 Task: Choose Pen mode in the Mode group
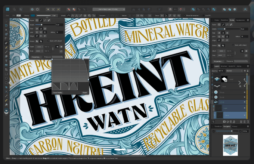click(69, 16)
